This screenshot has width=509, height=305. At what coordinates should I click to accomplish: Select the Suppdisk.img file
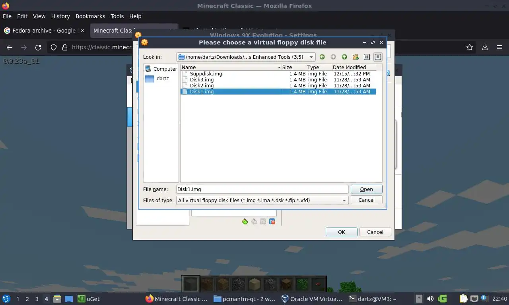(278, 73)
